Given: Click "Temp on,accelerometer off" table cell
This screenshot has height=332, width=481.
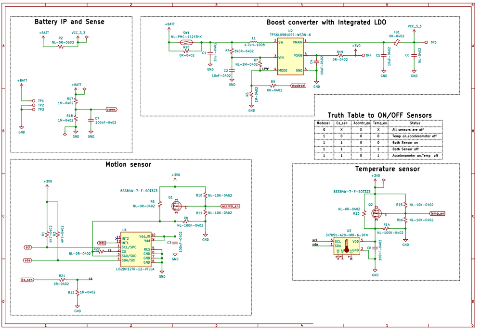Looking at the screenshot, I should [x=415, y=136].
